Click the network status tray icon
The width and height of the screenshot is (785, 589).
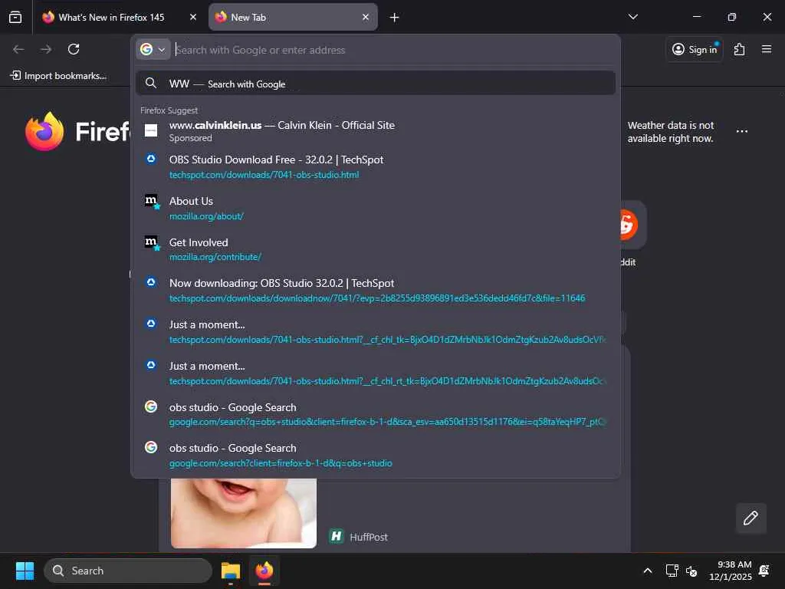click(x=672, y=571)
